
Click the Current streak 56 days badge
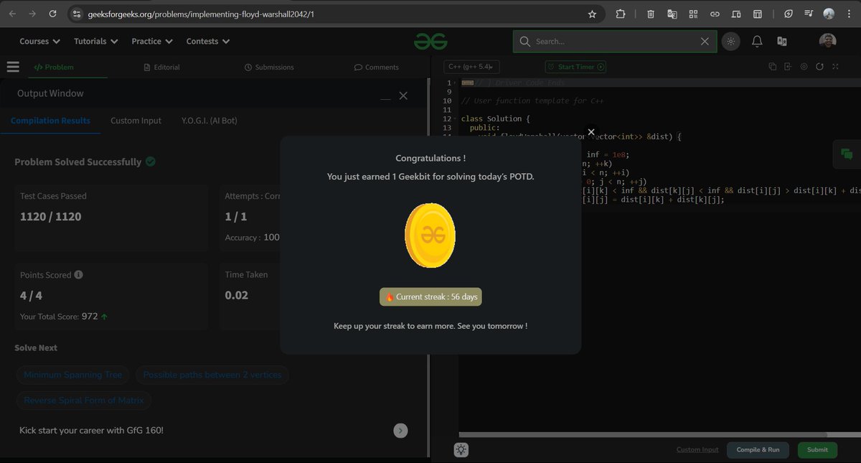[x=430, y=296]
